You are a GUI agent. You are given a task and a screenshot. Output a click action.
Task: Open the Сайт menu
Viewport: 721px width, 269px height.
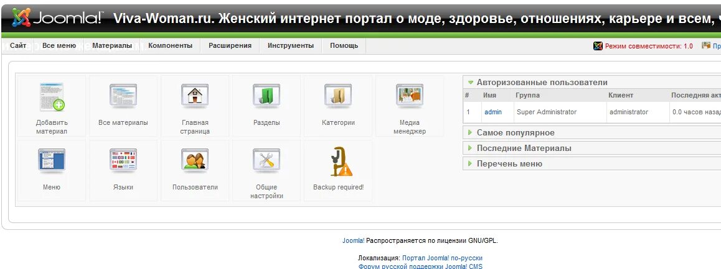coord(18,45)
